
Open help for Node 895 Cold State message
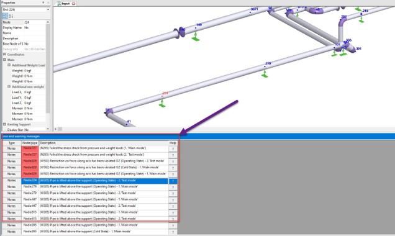173,232
